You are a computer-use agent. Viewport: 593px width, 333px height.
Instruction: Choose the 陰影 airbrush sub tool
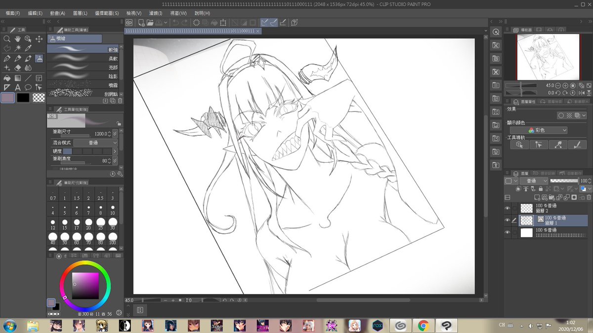(83, 75)
